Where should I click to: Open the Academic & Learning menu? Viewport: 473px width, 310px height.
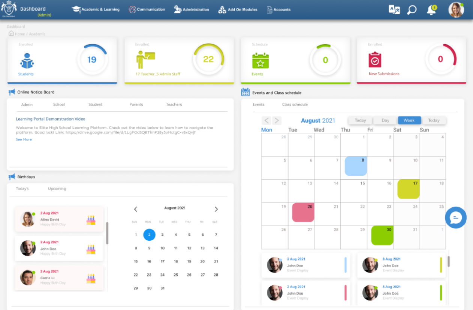point(96,10)
